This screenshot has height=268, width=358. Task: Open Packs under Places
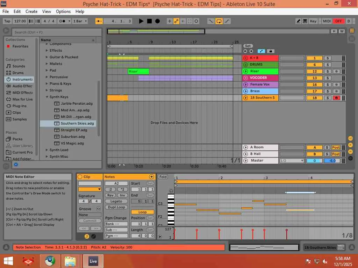[x=17, y=139]
